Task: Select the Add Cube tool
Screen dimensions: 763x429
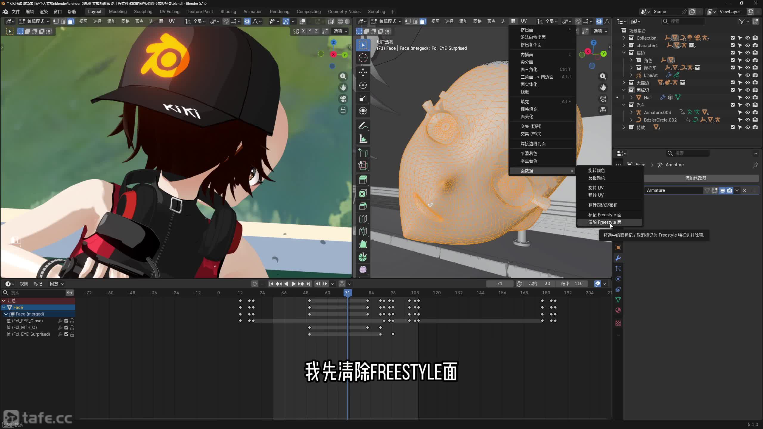Action: pos(363,153)
